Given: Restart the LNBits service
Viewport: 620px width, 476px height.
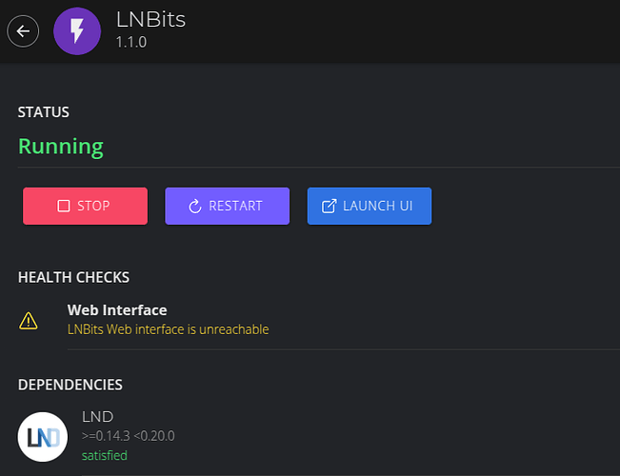Looking at the screenshot, I should tap(228, 206).
